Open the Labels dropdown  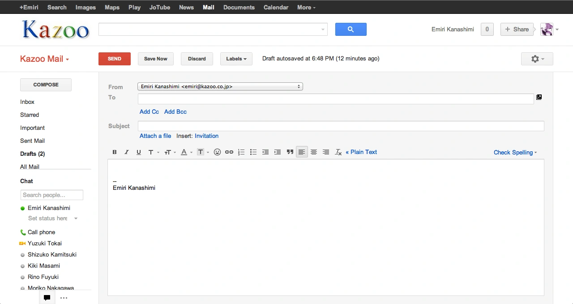click(236, 59)
